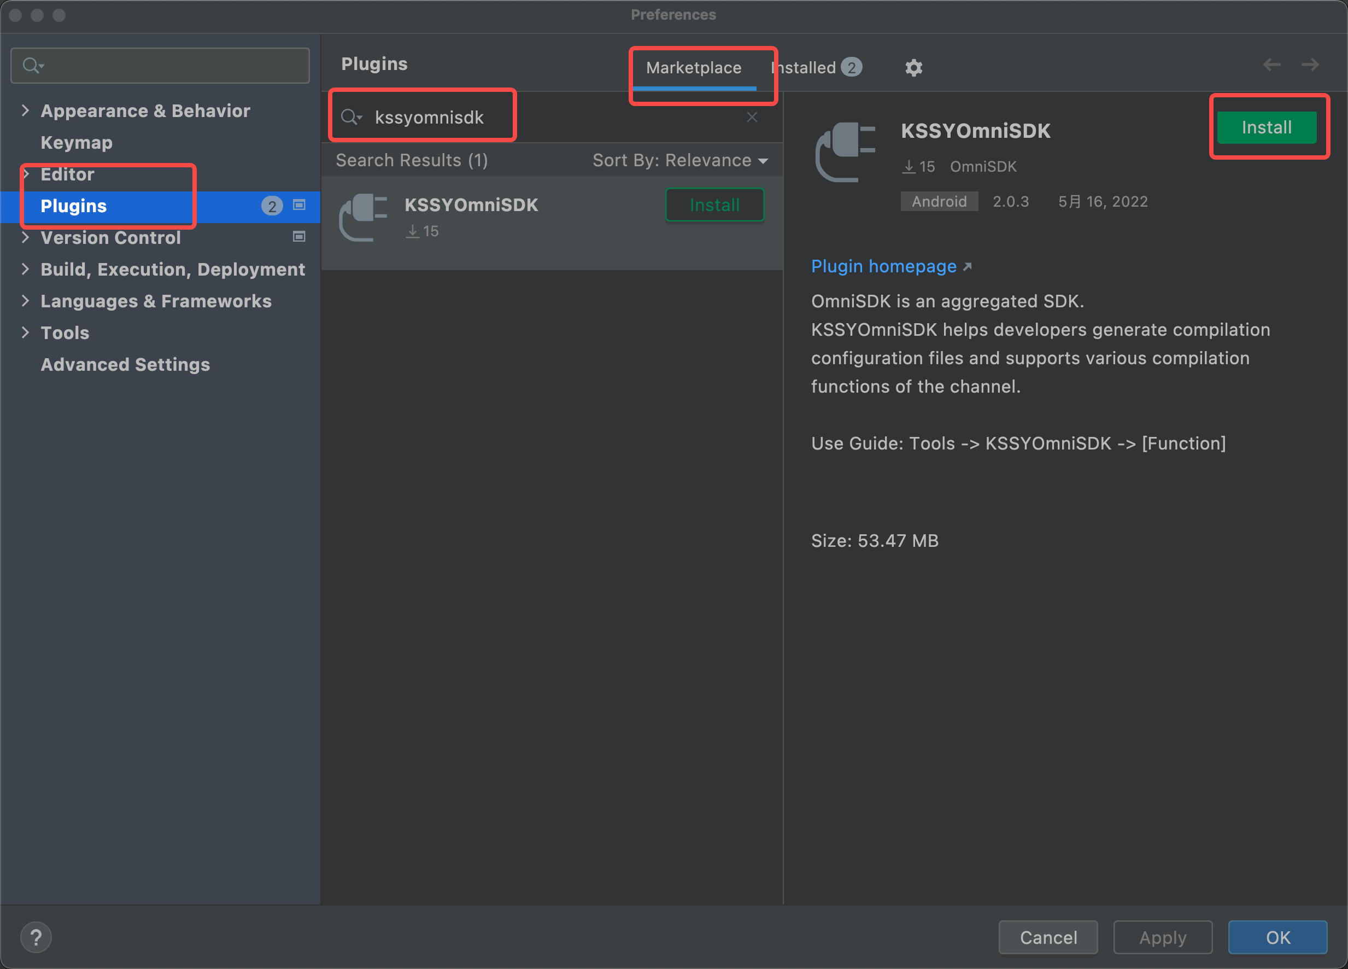
Task: Click the forward navigation arrow
Action: [1310, 64]
